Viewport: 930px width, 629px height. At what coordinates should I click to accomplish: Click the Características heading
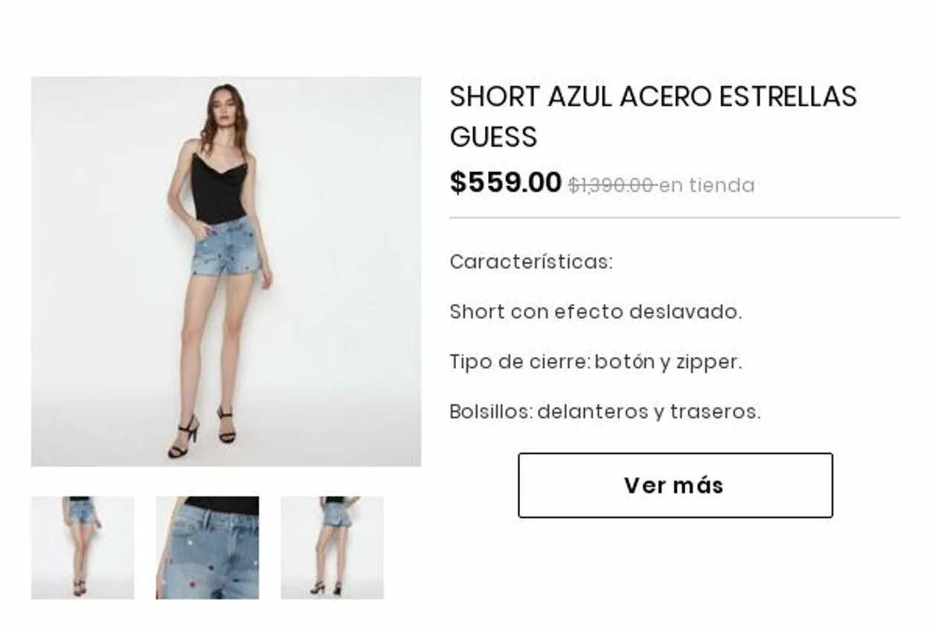point(531,262)
